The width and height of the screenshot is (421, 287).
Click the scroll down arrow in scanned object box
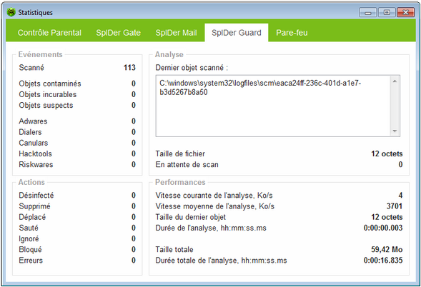coord(395,131)
